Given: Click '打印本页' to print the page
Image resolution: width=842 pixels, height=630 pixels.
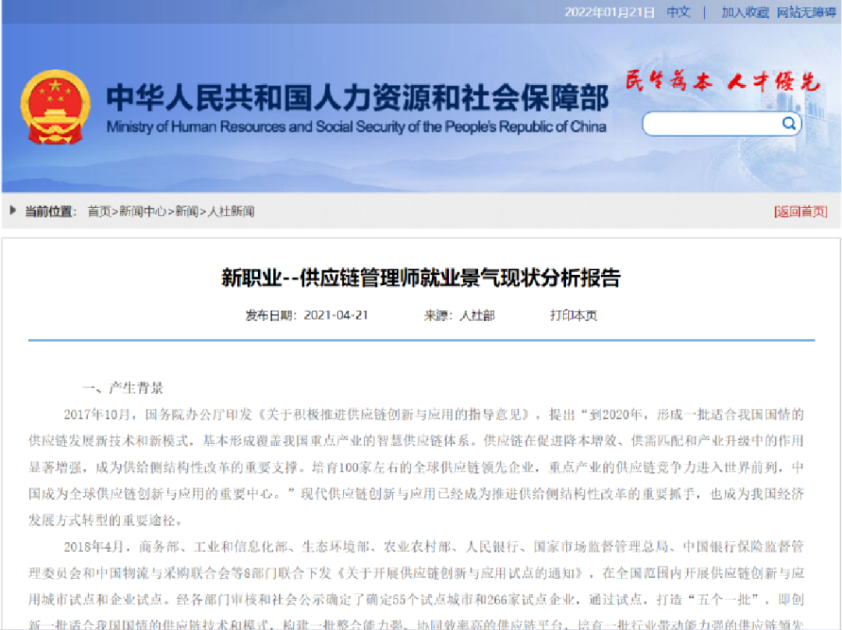Looking at the screenshot, I should coord(571,315).
